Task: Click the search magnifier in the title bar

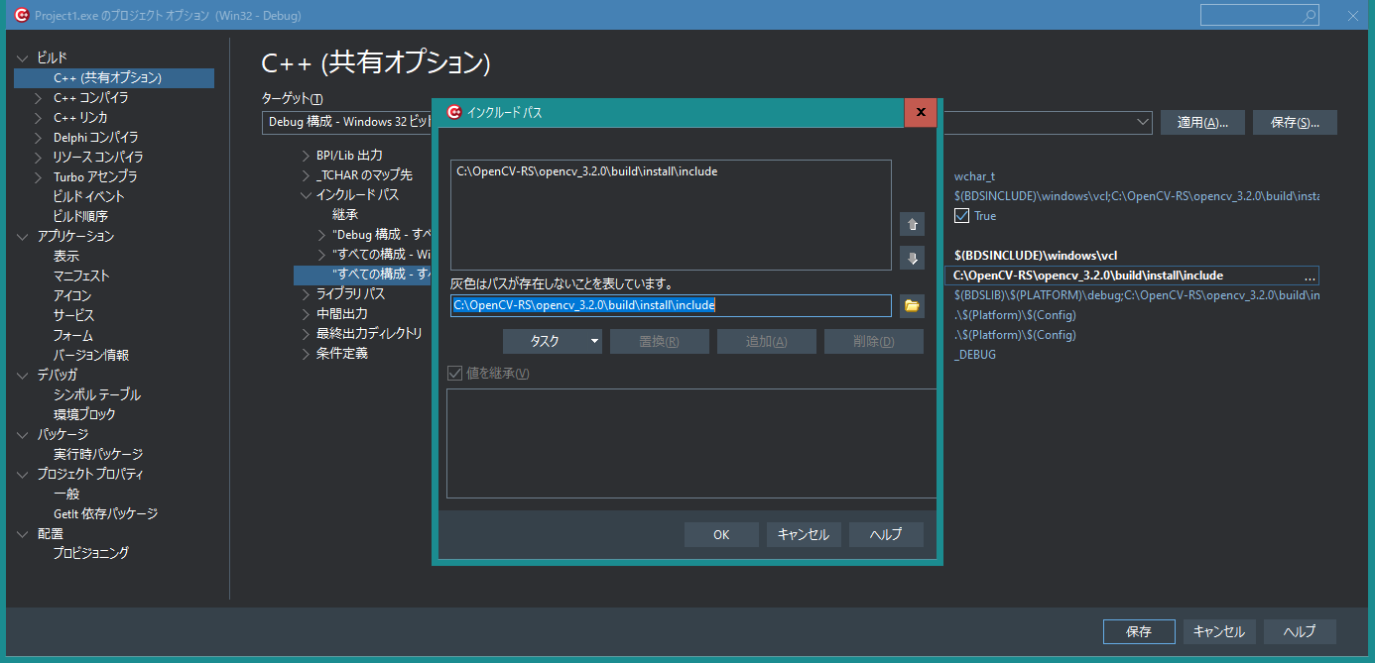Action: pyautogui.click(x=1309, y=15)
